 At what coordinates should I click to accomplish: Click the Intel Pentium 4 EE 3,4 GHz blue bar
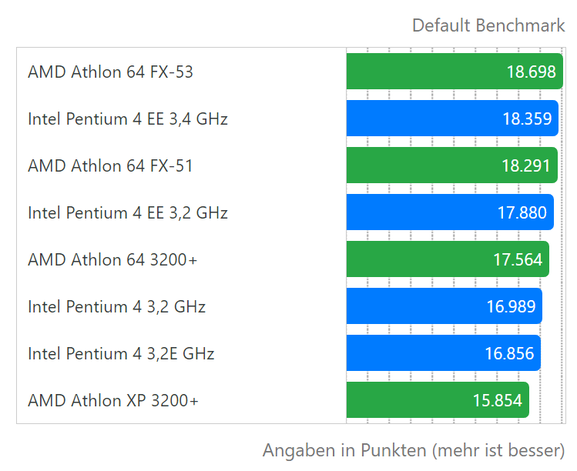(452, 119)
